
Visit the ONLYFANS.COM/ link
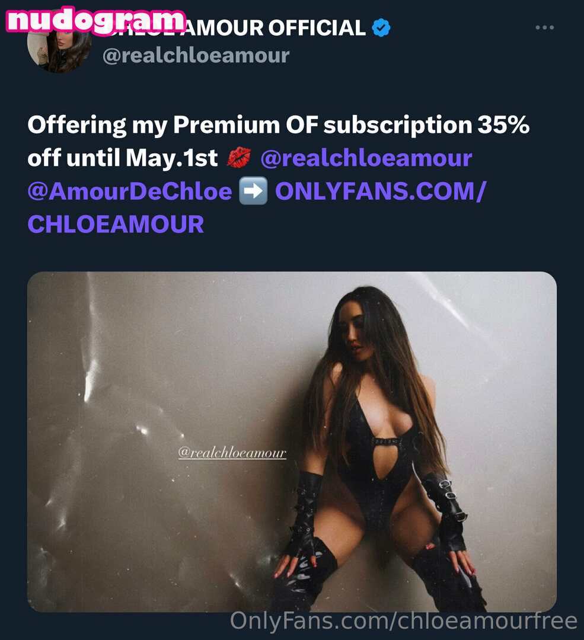[x=381, y=191]
